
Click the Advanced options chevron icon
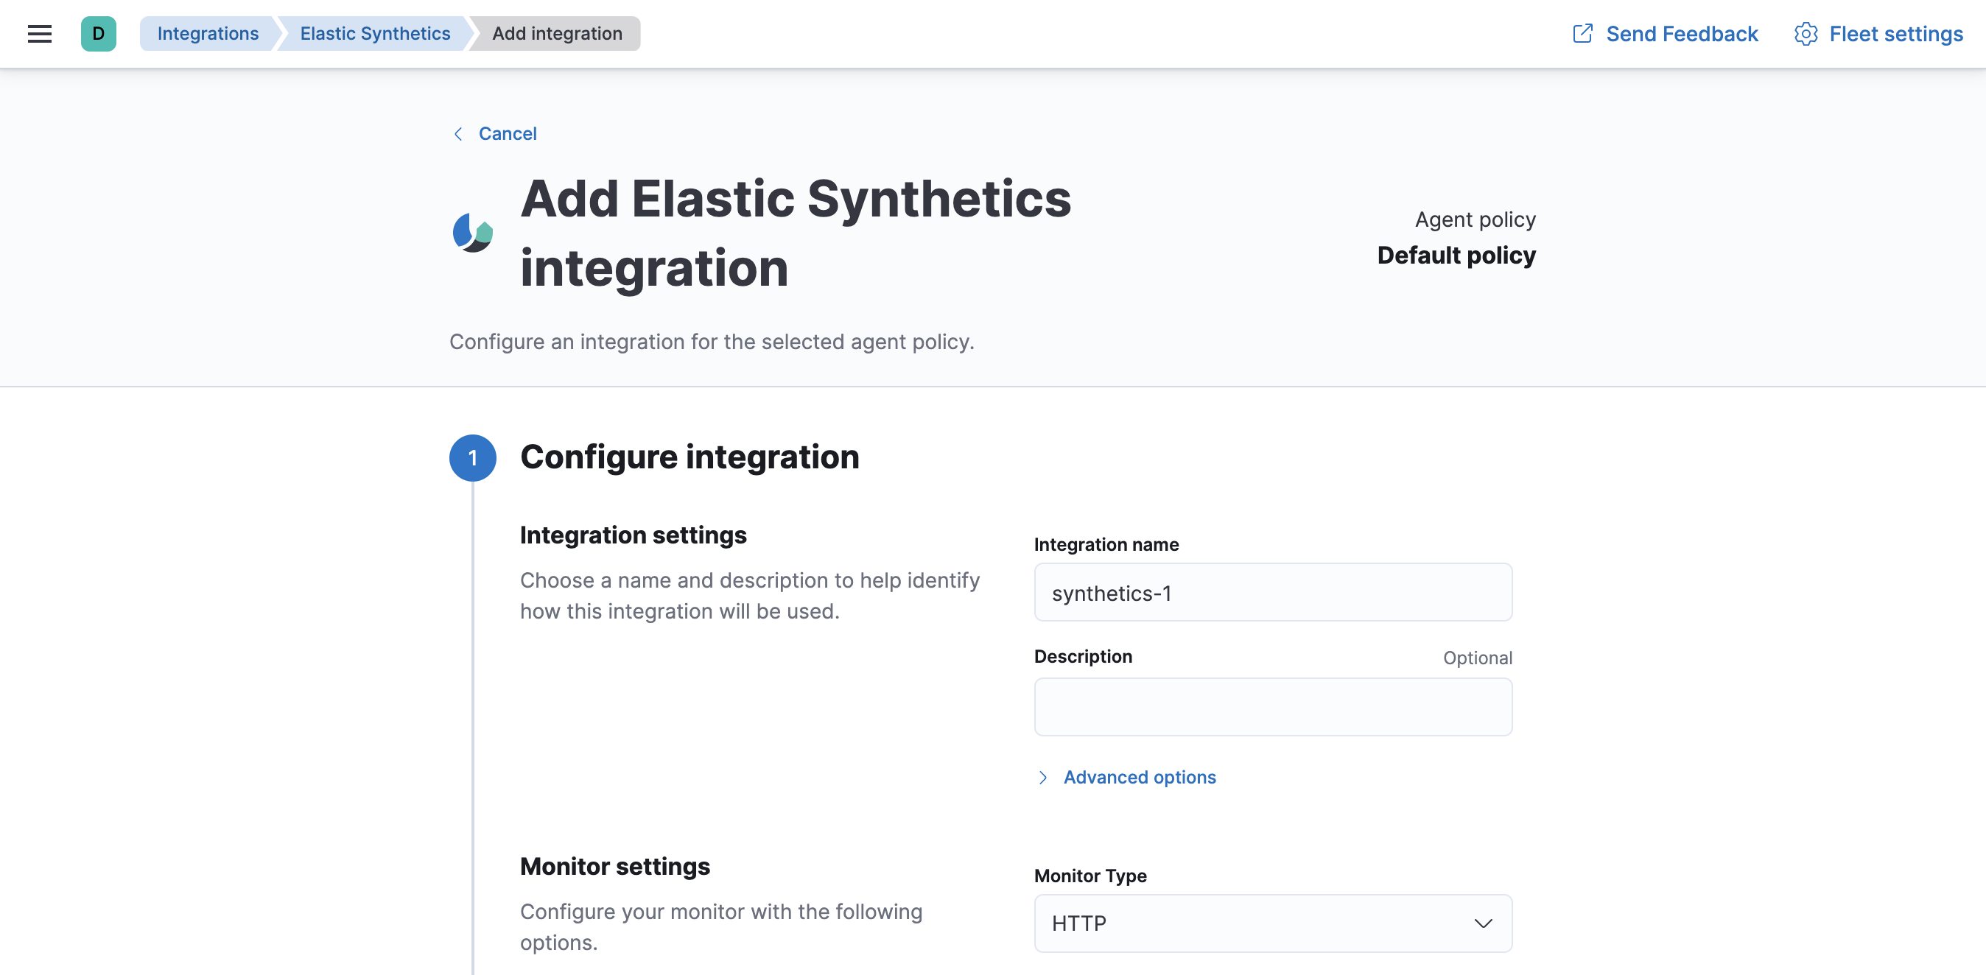(1044, 776)
